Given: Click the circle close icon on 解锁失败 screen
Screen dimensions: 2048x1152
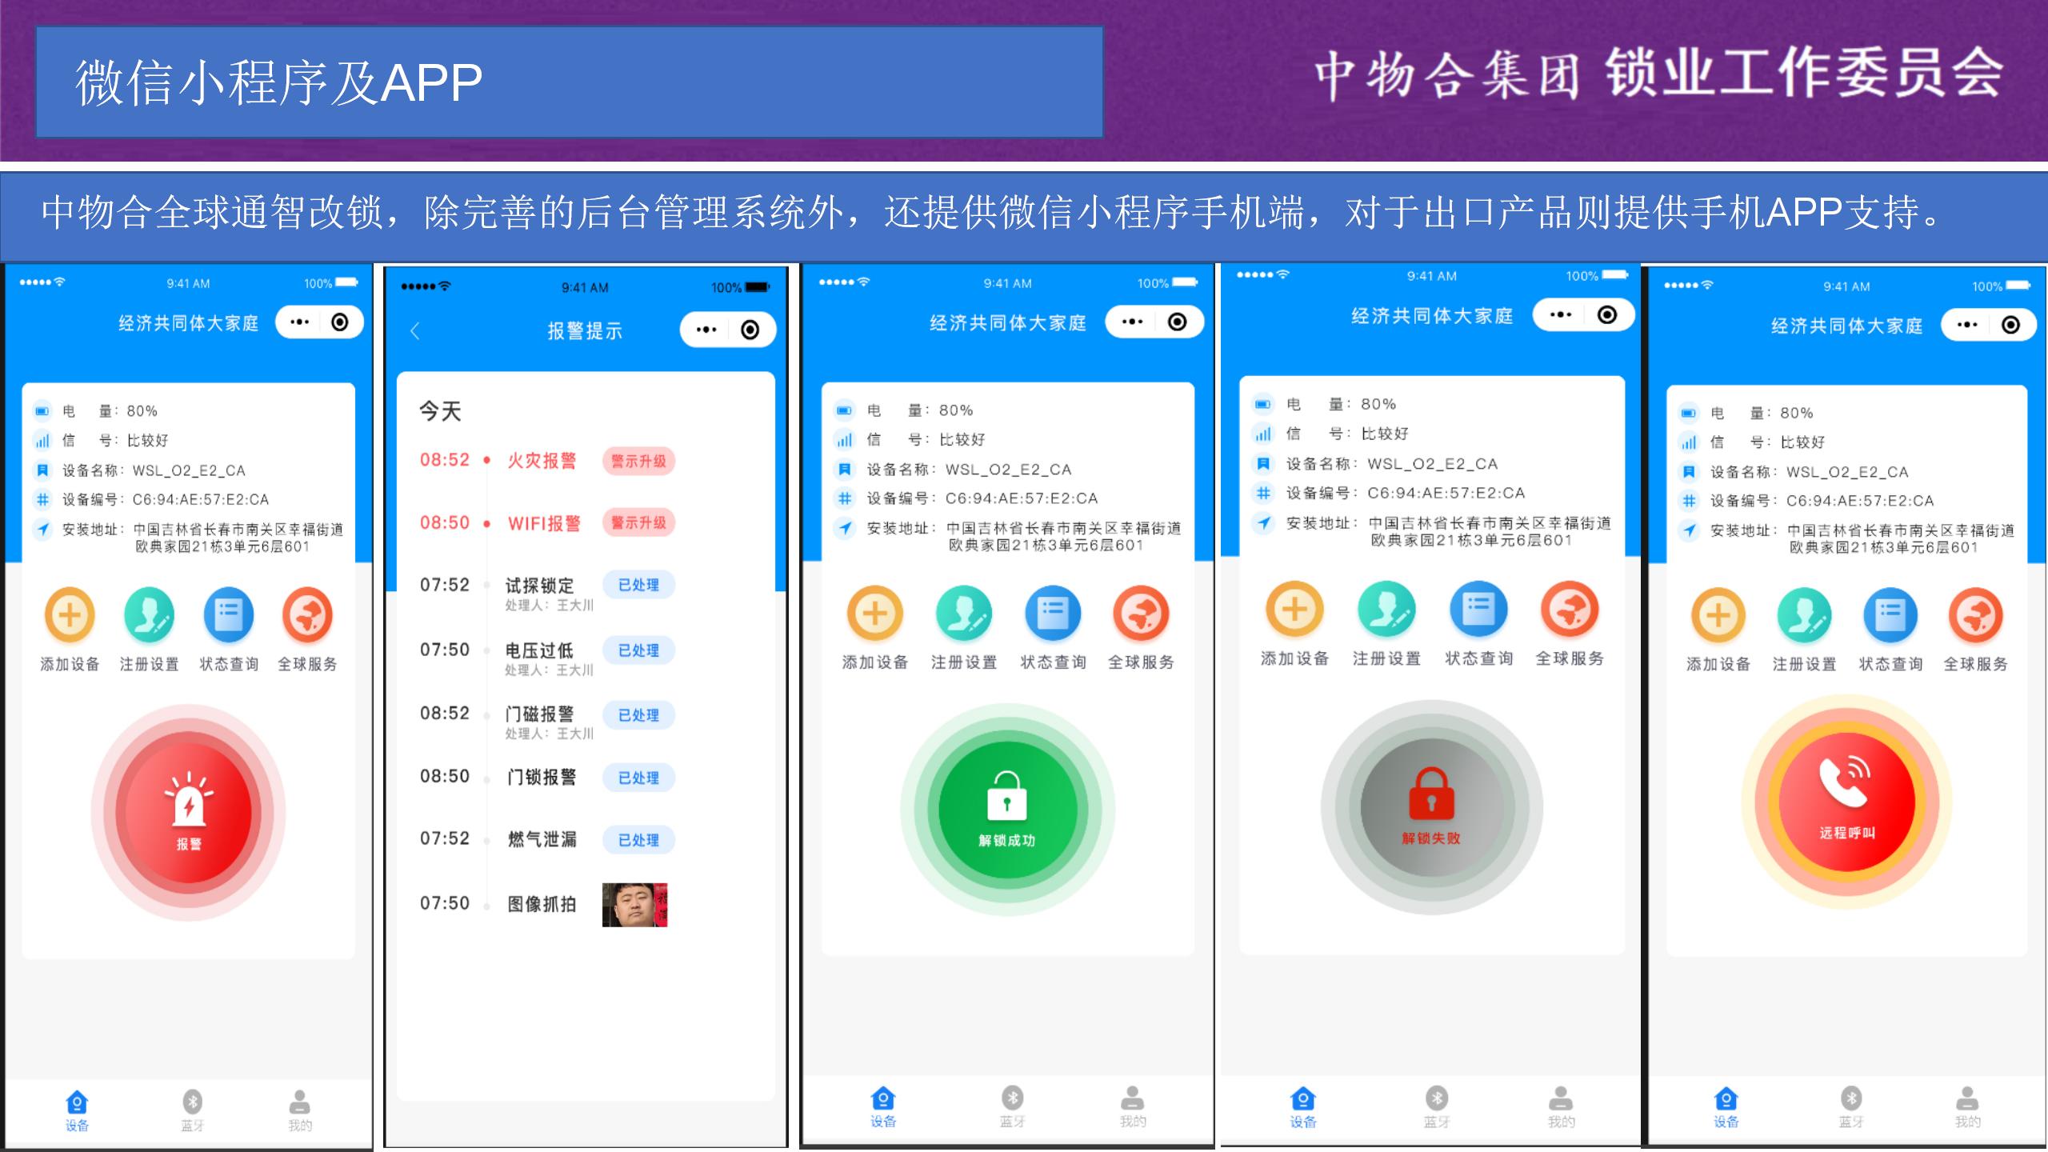Looking at the screenshot, I should point(1606,314).
